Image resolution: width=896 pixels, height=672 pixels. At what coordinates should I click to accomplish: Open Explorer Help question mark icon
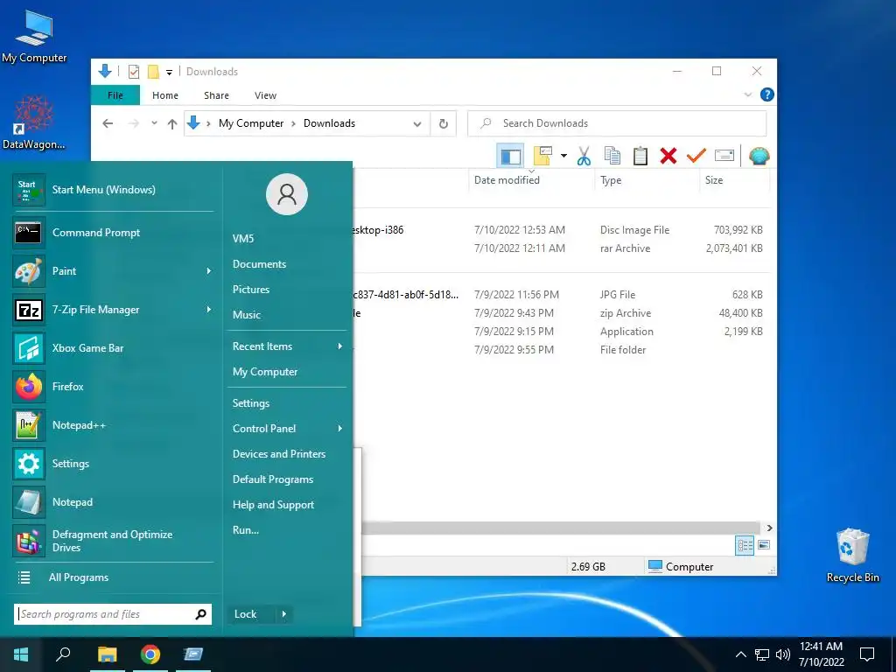tap(766, 94)
